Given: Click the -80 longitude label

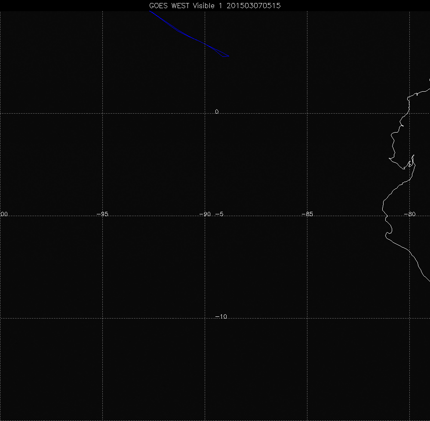Looking at the screenshot, I should (410, 214).
